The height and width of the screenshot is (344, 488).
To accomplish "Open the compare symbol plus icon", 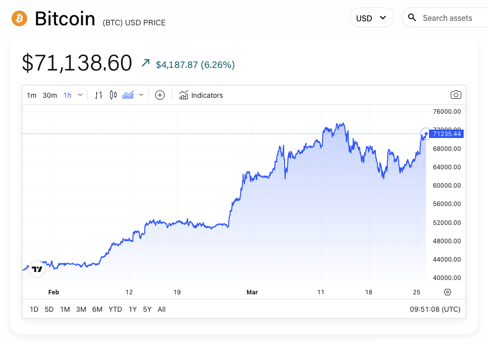I will click(x=160, y=95).
